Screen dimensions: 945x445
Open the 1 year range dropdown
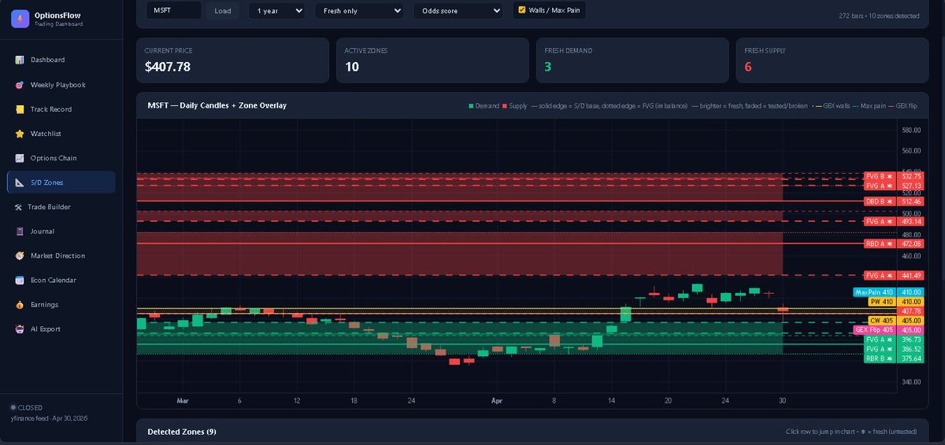(276, 10)
